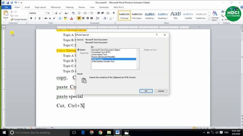
Task: Click the Bold formatting icon
Action: coord(31,18)
